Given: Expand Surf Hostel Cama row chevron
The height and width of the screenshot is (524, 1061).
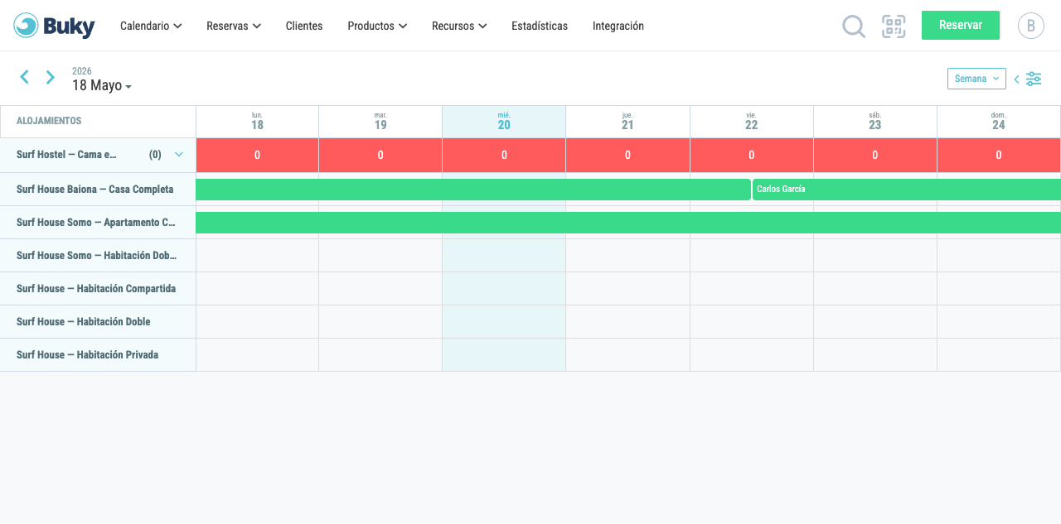Looking at the screenshot, I should 179,154.
